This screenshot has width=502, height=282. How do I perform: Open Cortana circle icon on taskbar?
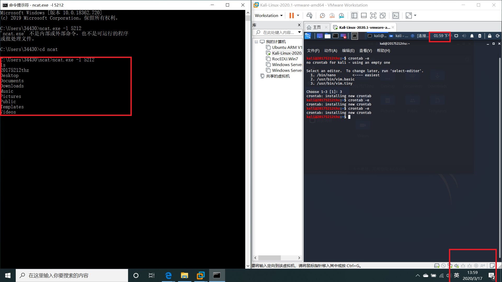coord(136,275)
